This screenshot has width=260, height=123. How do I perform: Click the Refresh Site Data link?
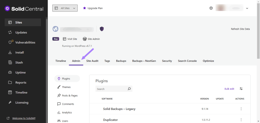[240, 29]
